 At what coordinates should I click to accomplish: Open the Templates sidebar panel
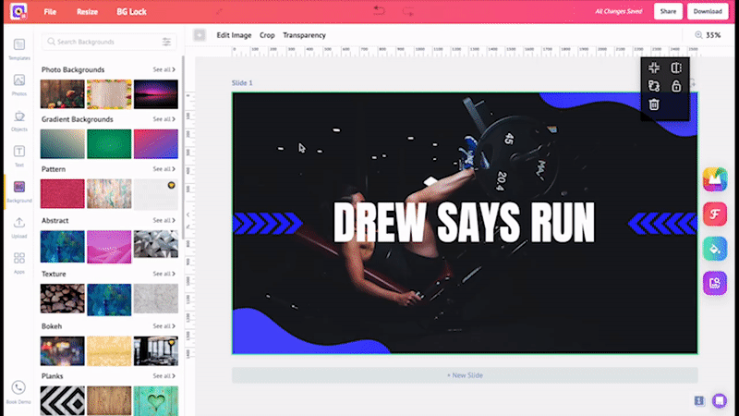pos(18,49)
